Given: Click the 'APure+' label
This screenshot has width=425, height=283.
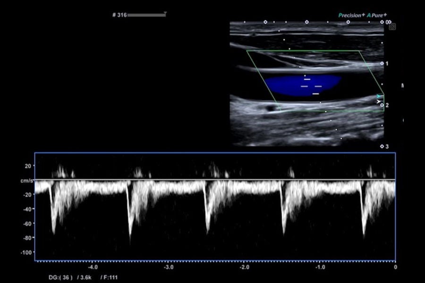Looking at the screenshot, I should point(377,16).
